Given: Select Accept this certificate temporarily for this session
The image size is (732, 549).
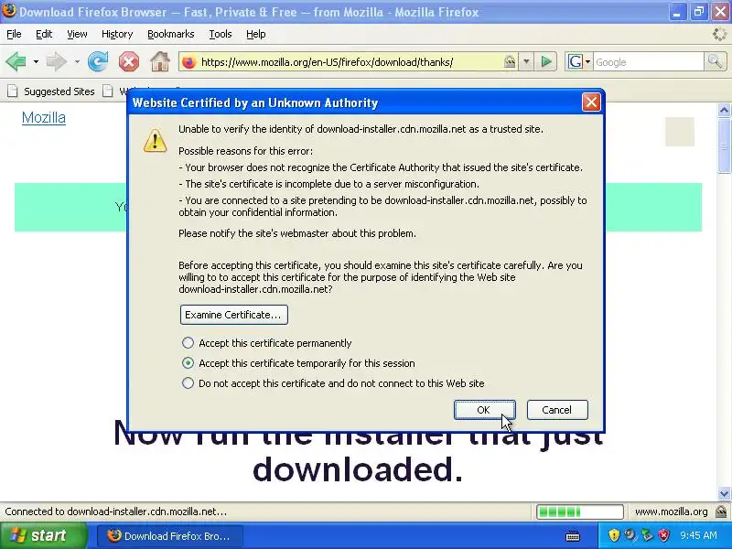Looking at the screenshot, I should (x=188, y=363).
